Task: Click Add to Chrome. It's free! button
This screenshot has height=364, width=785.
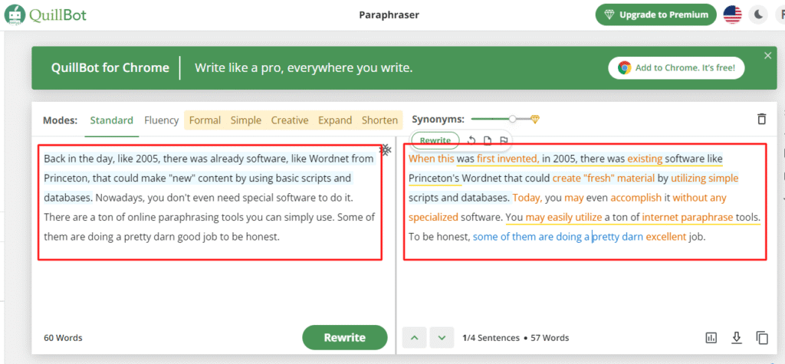Action: pyautogui.click(x=676, y=68)
